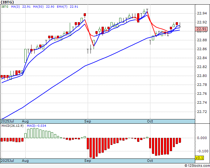Click the 2025Jul label on price chart axis

coord(7,121)
